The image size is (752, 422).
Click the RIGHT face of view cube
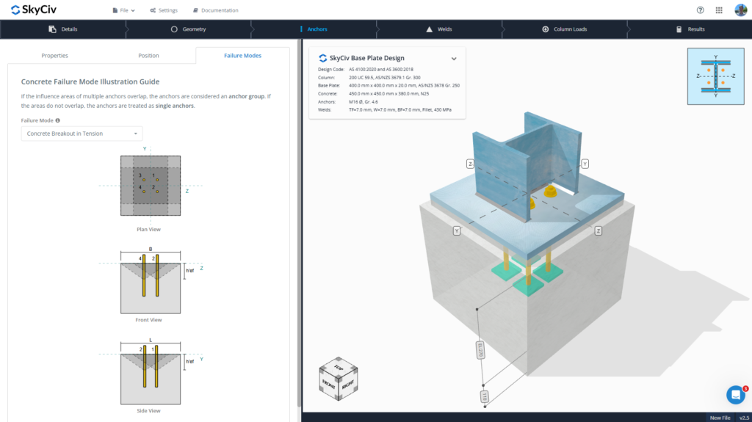pos(348,384)
